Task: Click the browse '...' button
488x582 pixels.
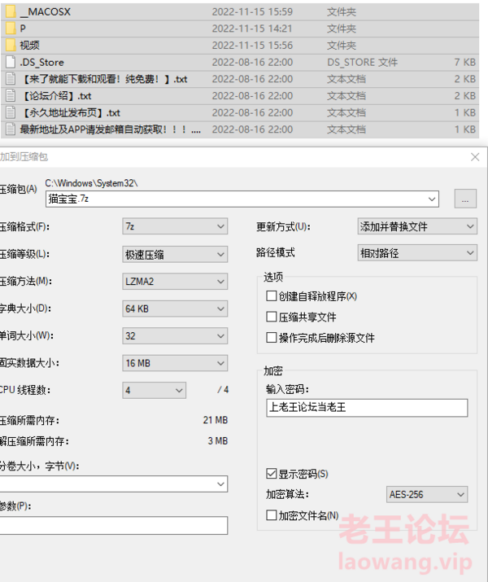Action: (465, 199)
